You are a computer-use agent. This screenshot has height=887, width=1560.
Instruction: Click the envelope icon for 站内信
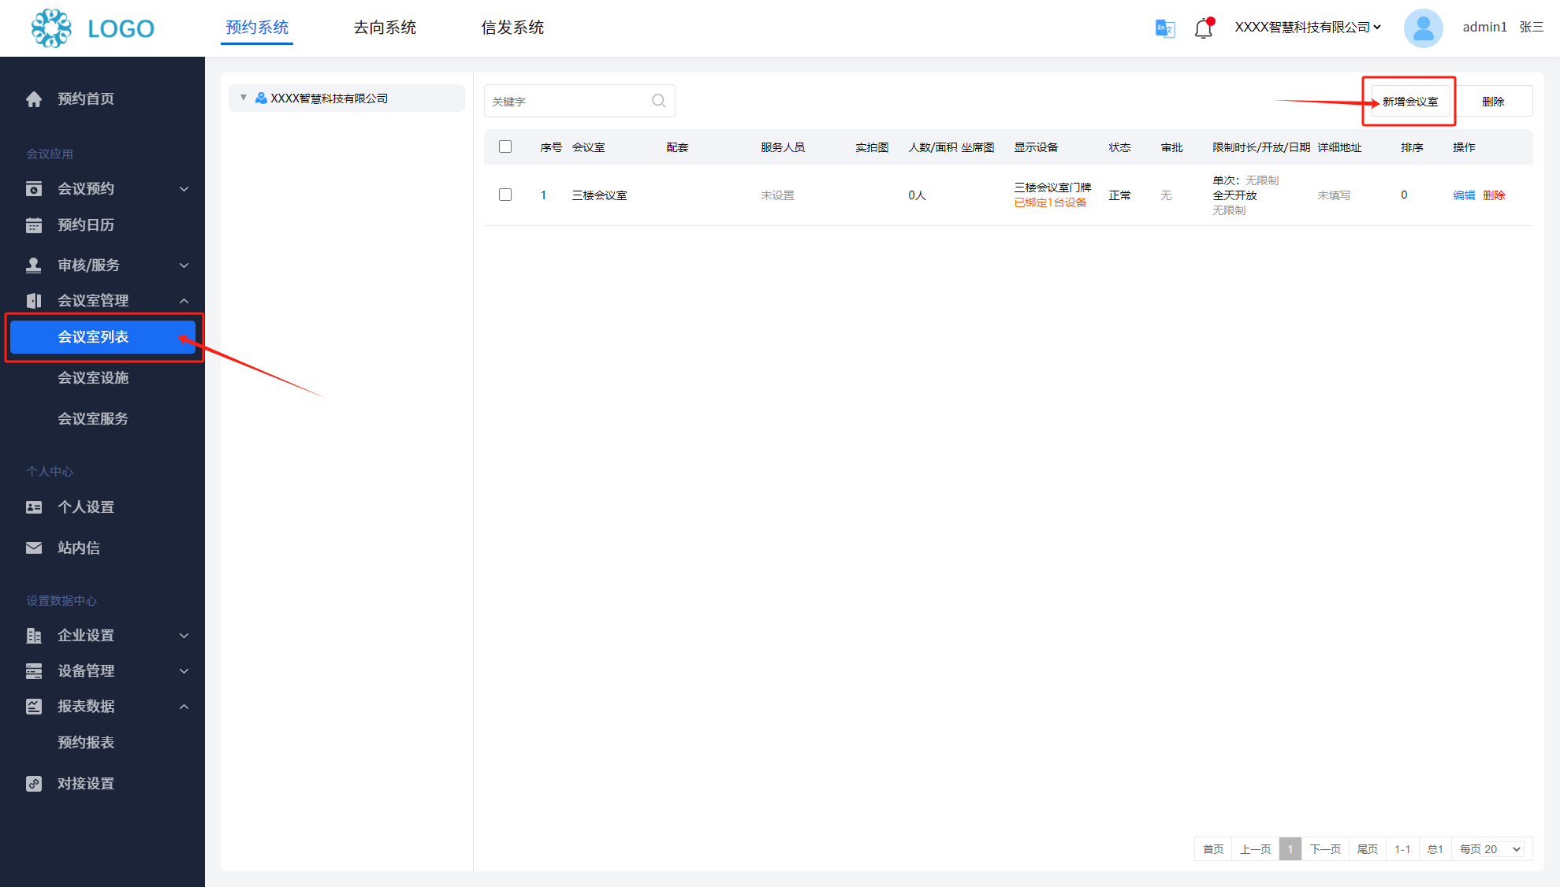pyautogui.click(x=34, y=548)
